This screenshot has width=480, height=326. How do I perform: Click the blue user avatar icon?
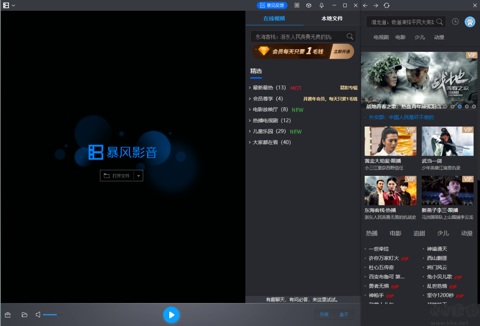470,21
